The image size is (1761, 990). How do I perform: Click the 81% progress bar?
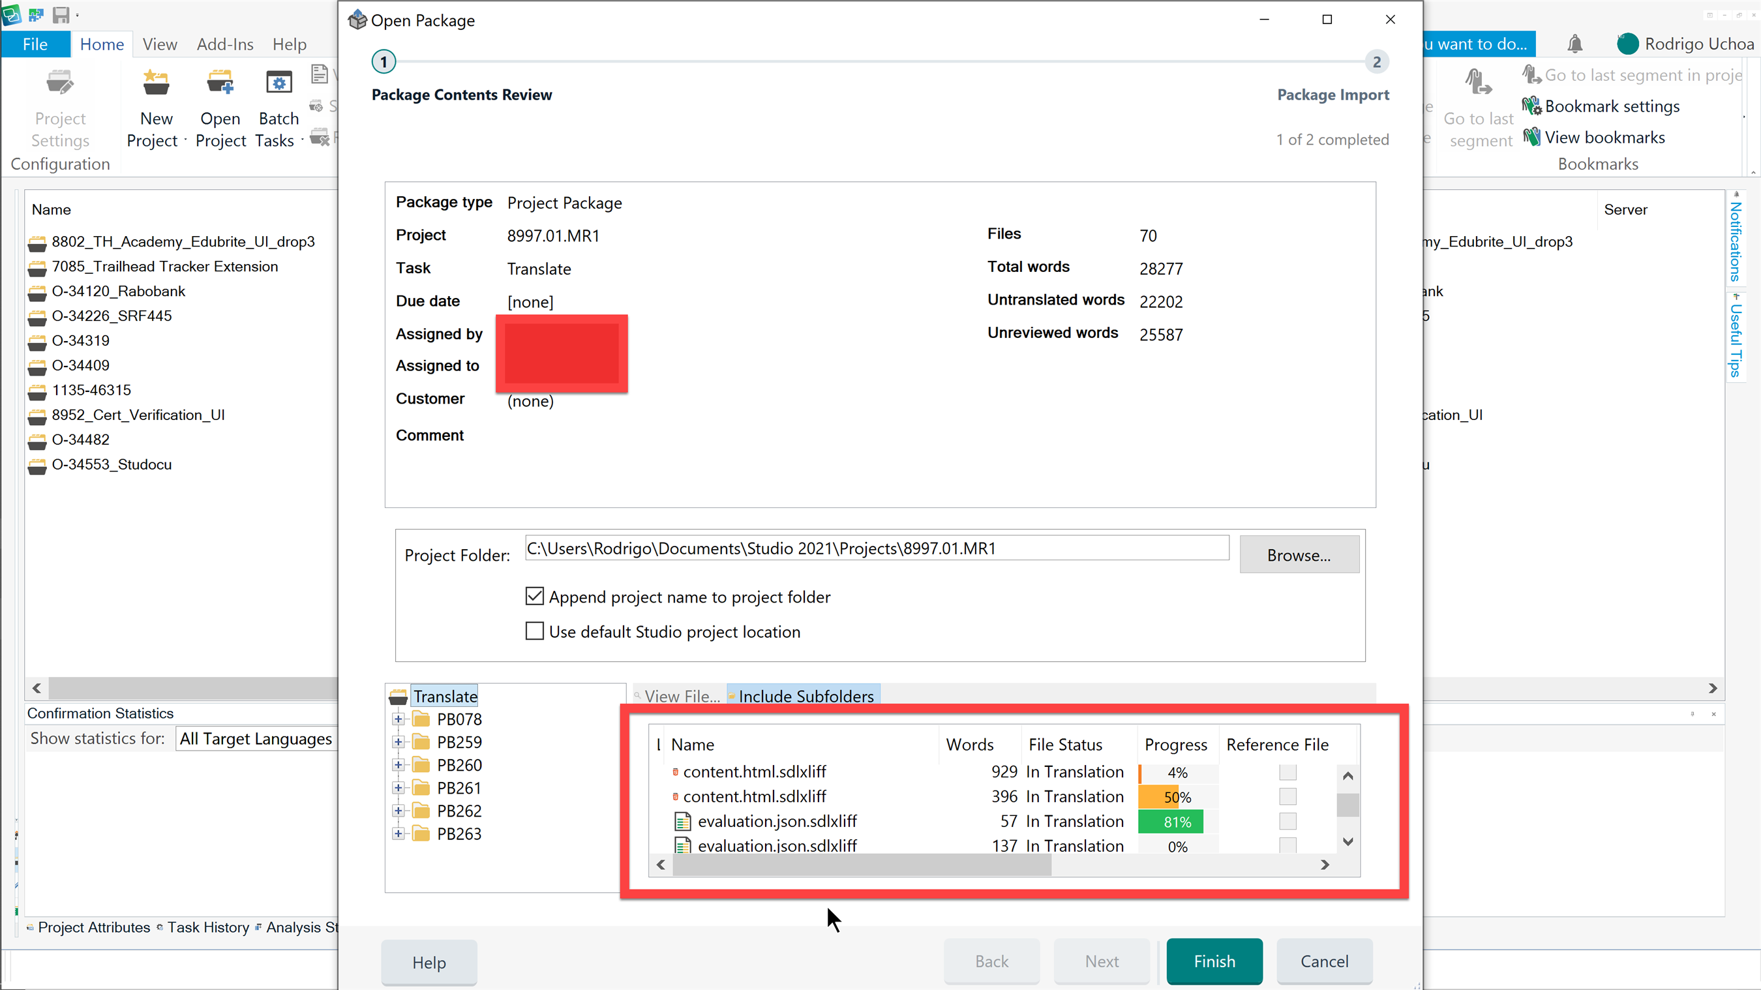(x=1177, y=822)
